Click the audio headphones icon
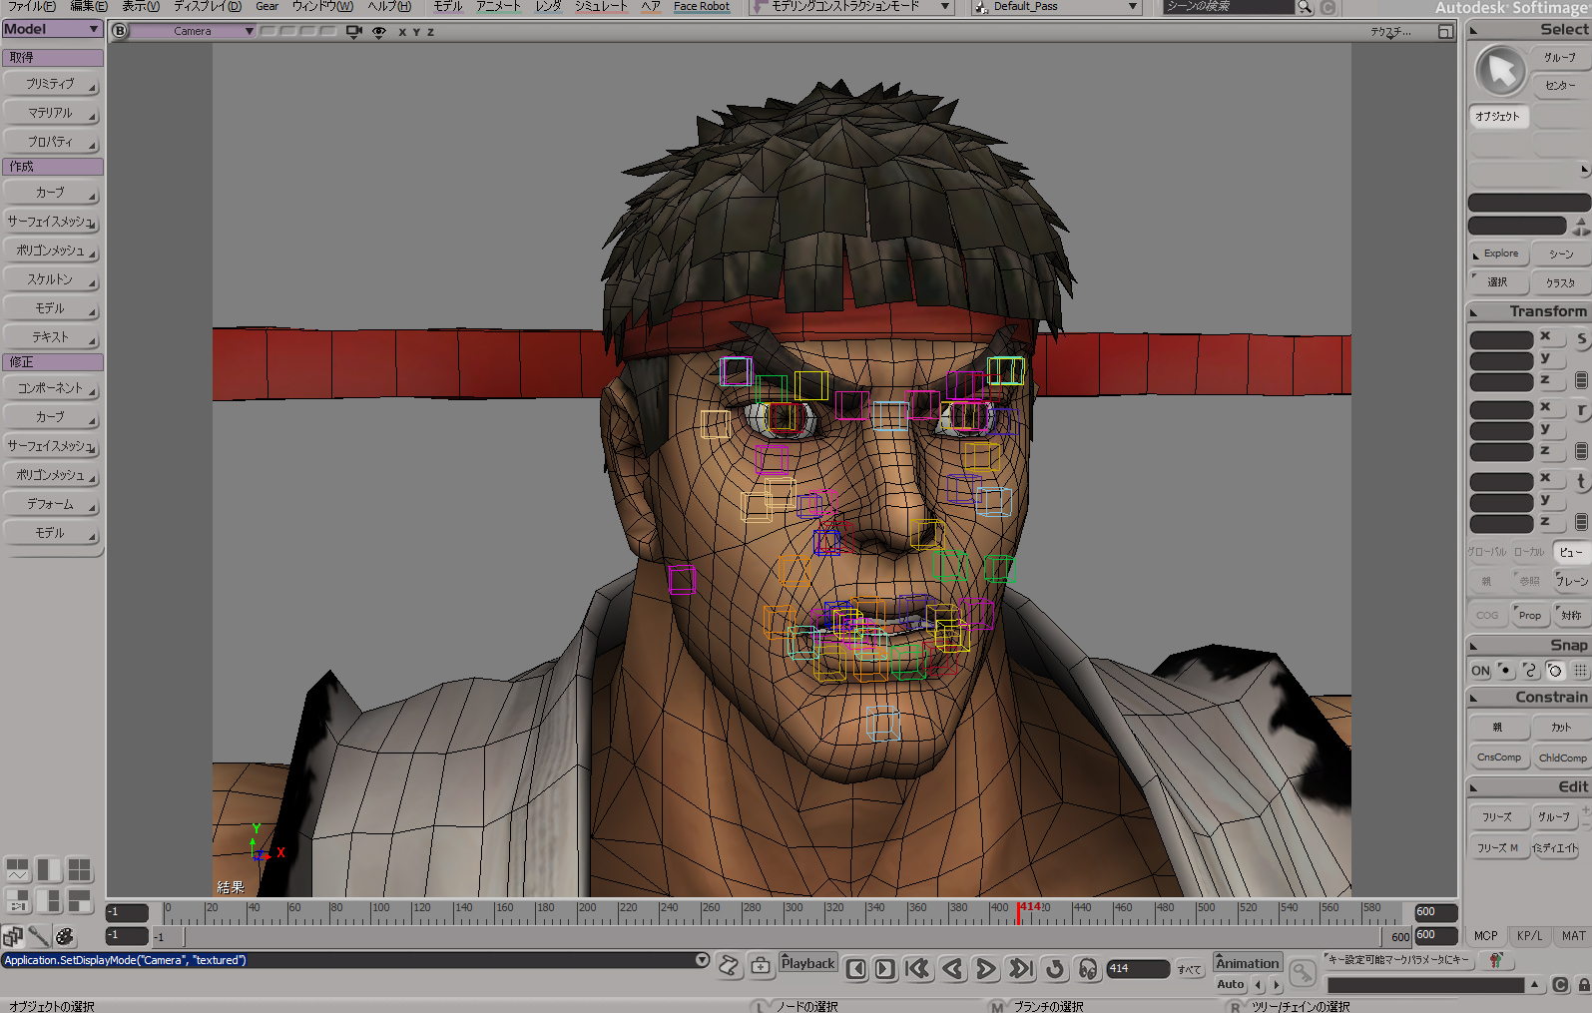Screen dimensions: 1592x1013 point(1088,968)
